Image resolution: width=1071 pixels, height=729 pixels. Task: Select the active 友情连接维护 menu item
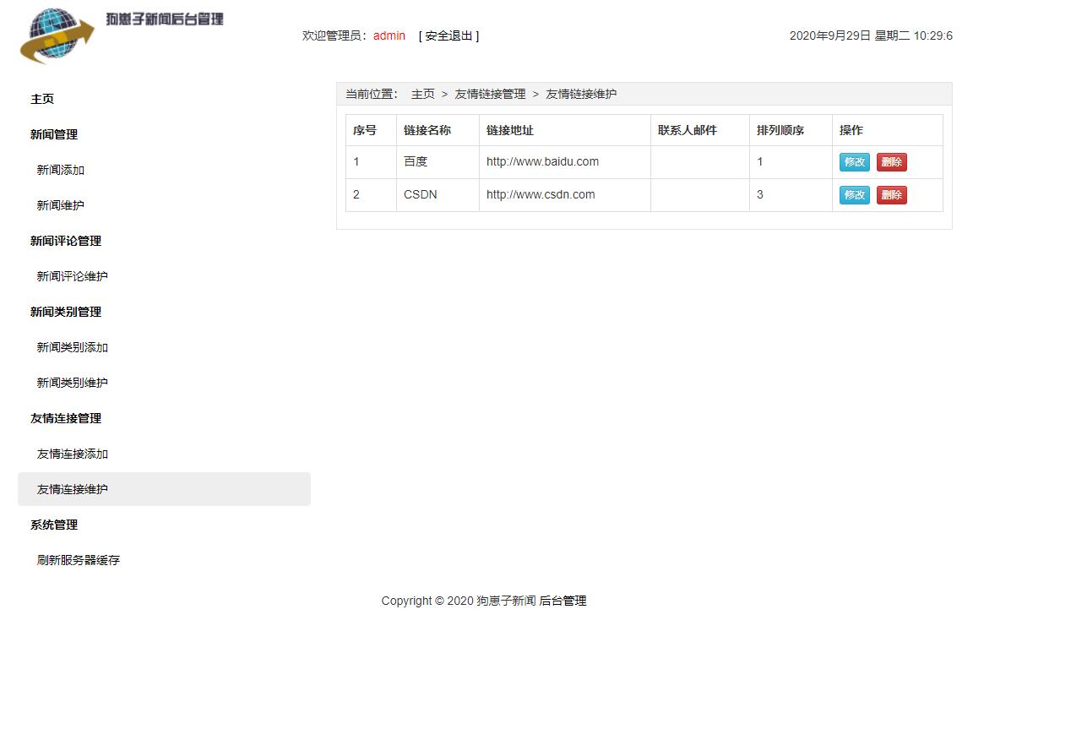[72, 489]
